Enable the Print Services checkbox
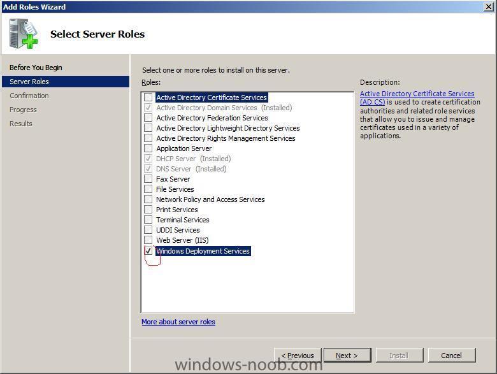 (148, 209)
